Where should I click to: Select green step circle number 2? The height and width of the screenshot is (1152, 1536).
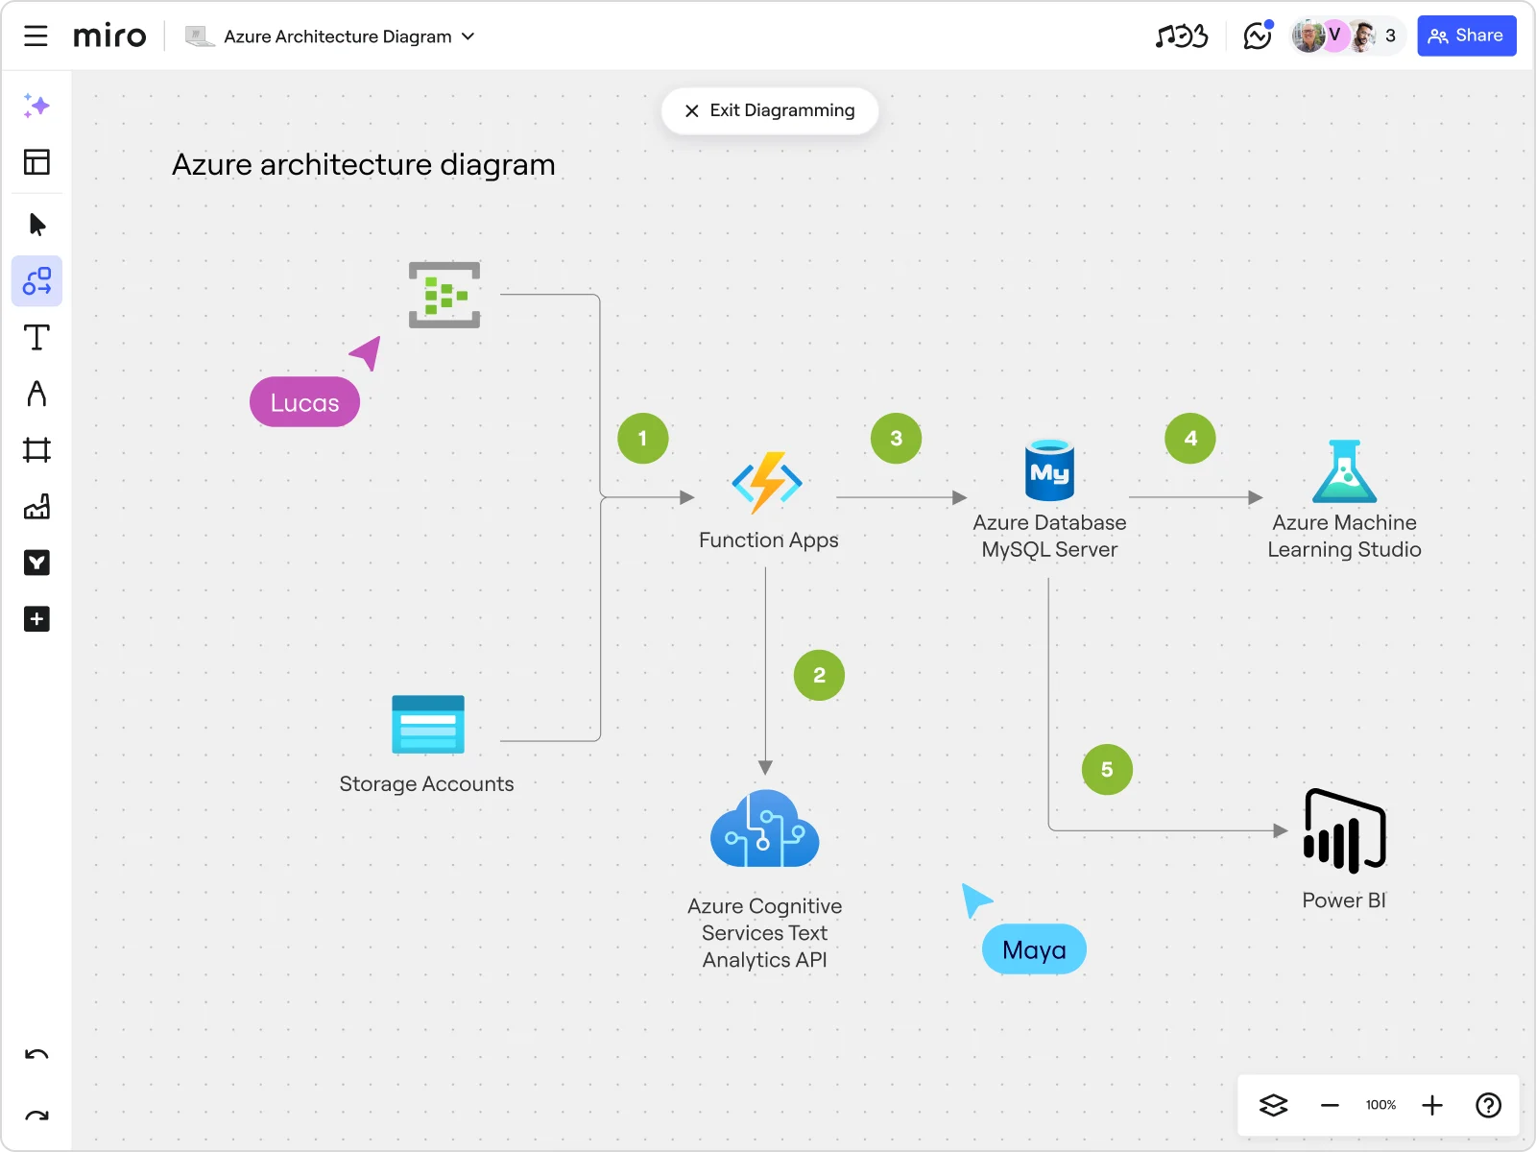(x=820, y=675)
